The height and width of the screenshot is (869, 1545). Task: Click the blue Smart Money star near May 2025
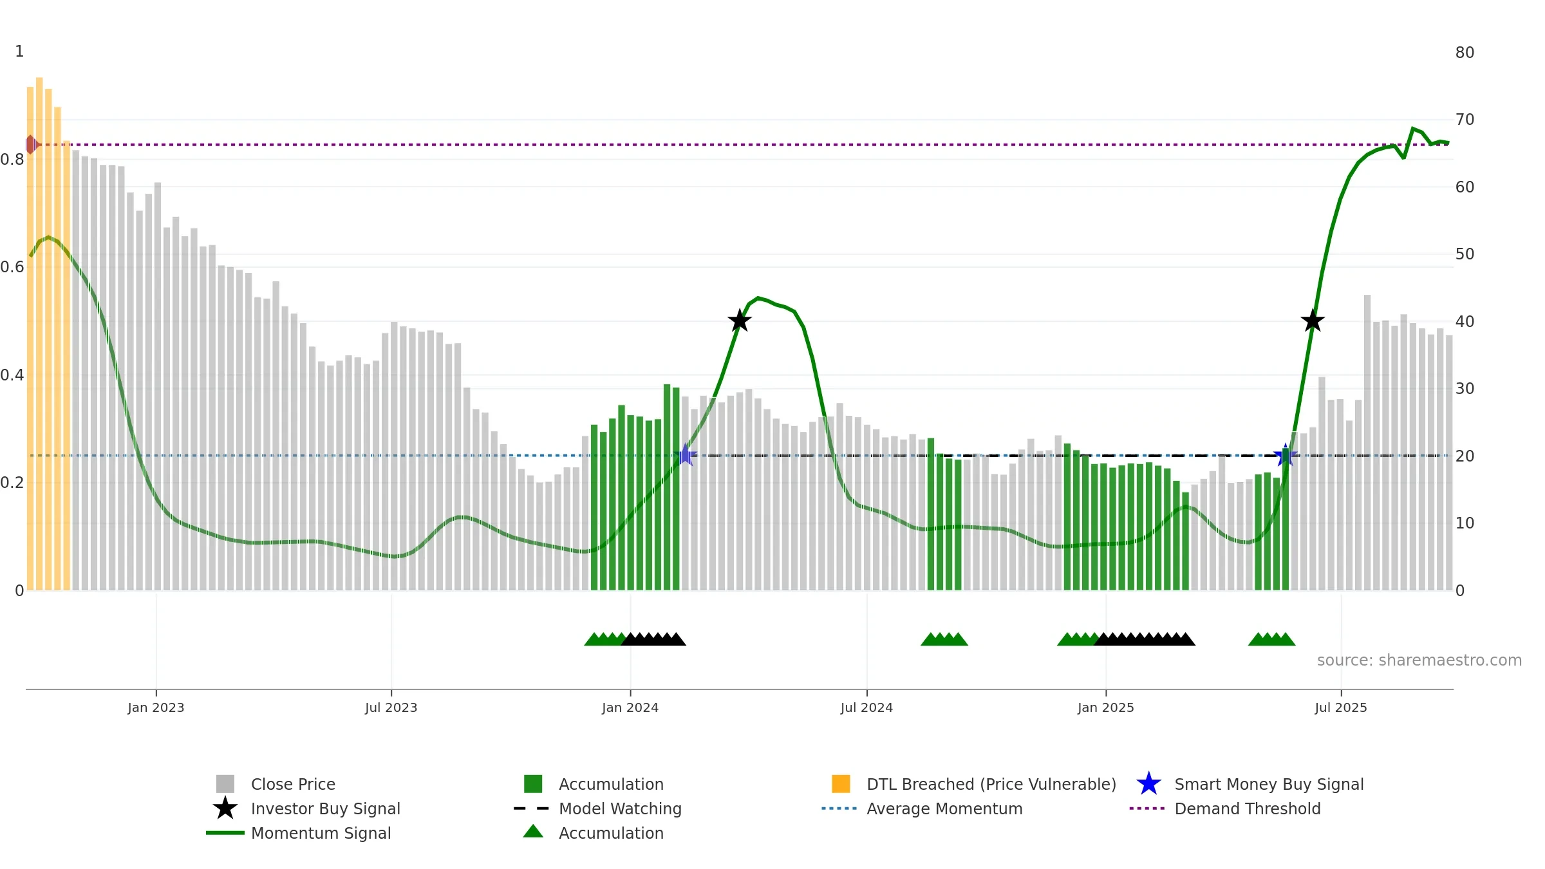coord(1286,455)
